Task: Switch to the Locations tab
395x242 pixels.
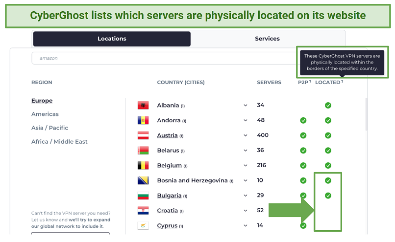Action: [x=112, y=39]
